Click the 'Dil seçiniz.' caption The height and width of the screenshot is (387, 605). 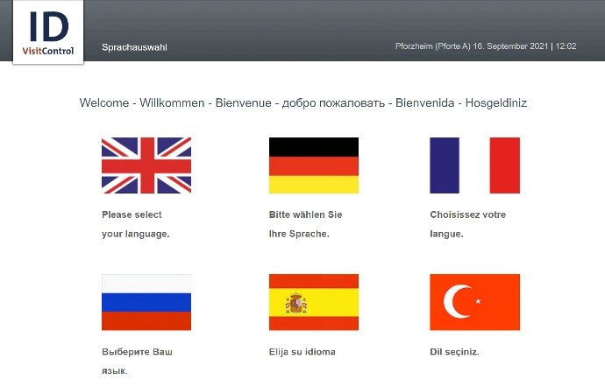(454, 352)
